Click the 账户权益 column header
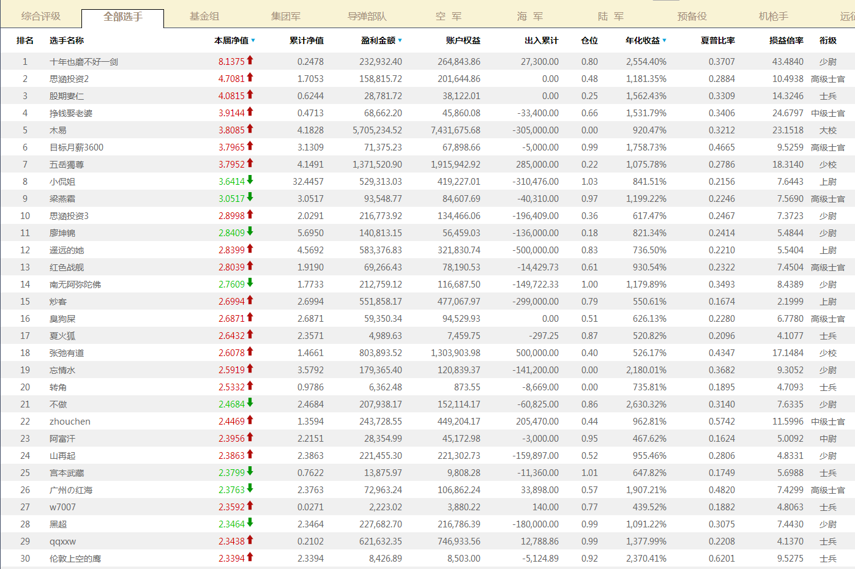The image size is (855, 569). pos(463,40)
